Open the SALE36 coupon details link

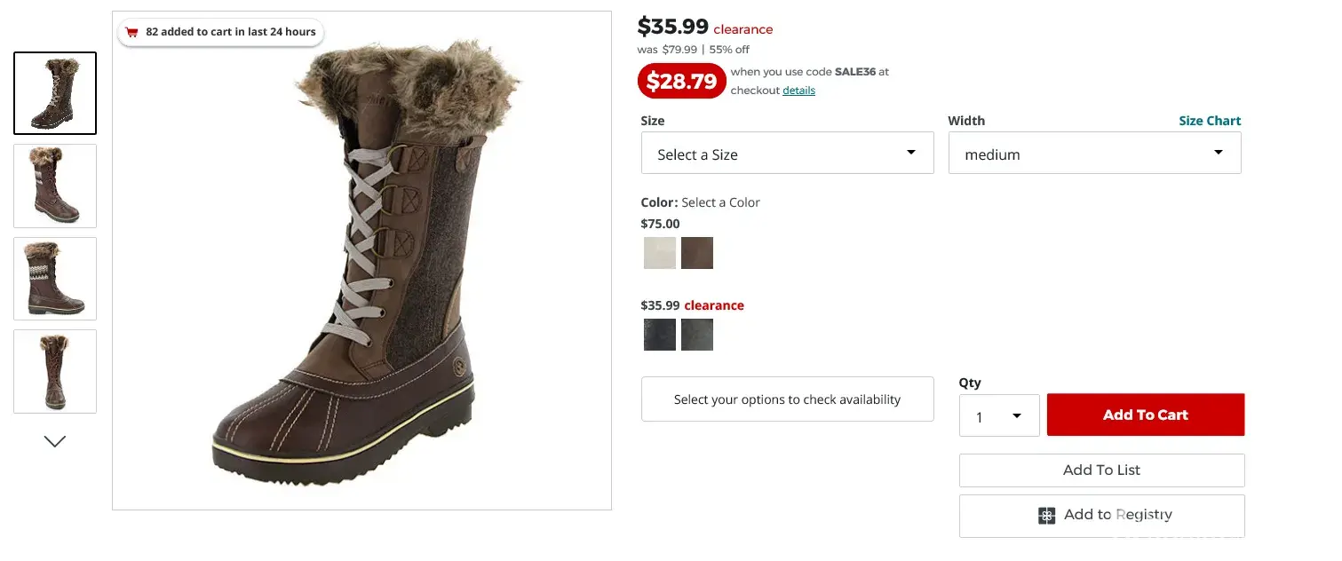pyautogui.click(x=798, y=91)
